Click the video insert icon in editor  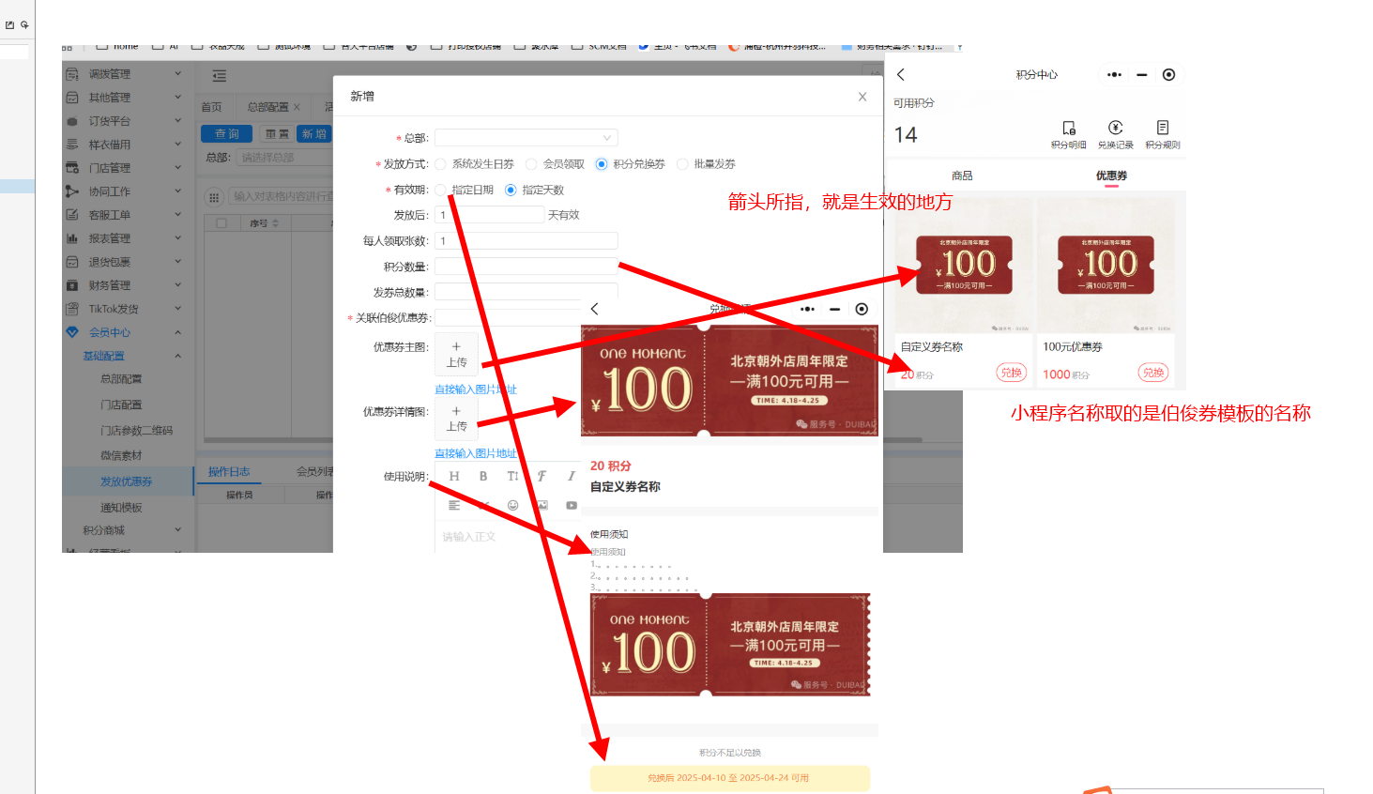coord(571,505)
